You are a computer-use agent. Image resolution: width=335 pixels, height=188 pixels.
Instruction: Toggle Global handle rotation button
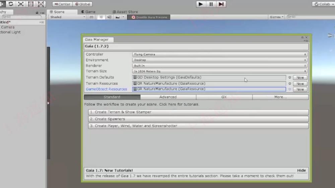tap(83, 4)
